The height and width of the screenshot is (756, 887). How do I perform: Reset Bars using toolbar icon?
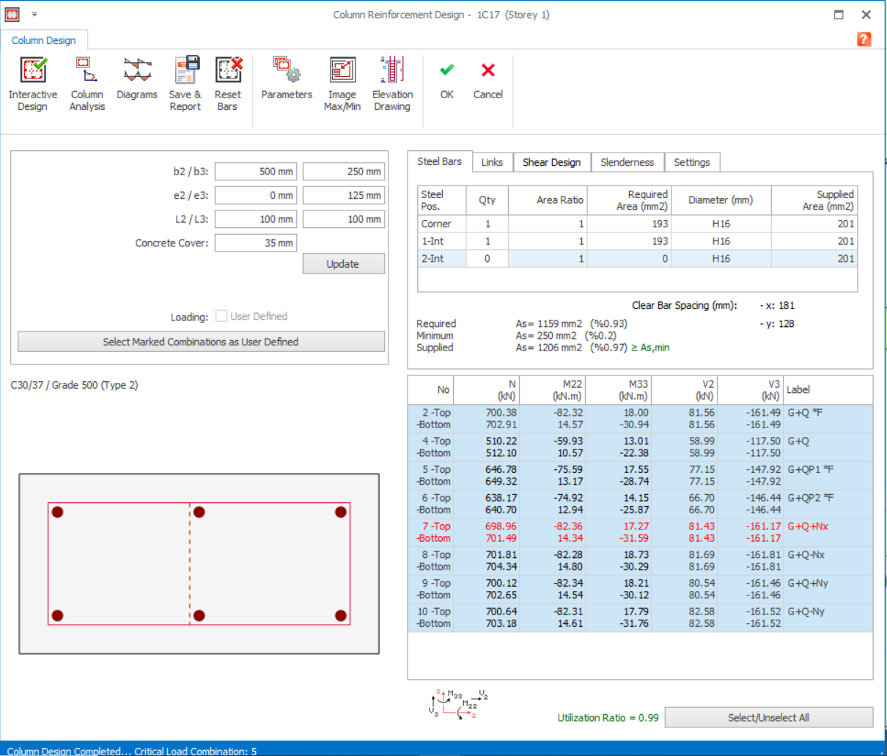pyautogui.click(x=228, y=71)
